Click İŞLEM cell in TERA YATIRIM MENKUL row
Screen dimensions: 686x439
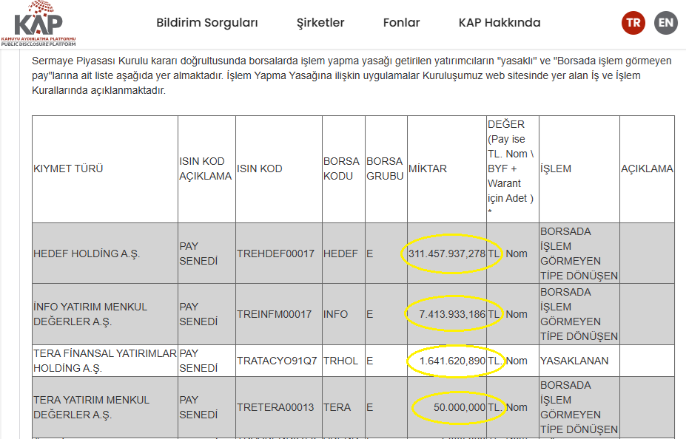pos(579,407)
